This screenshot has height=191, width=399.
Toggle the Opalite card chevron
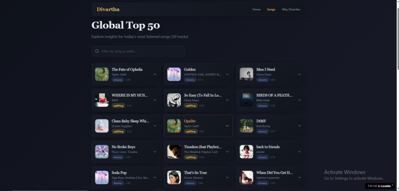[227, 126]
